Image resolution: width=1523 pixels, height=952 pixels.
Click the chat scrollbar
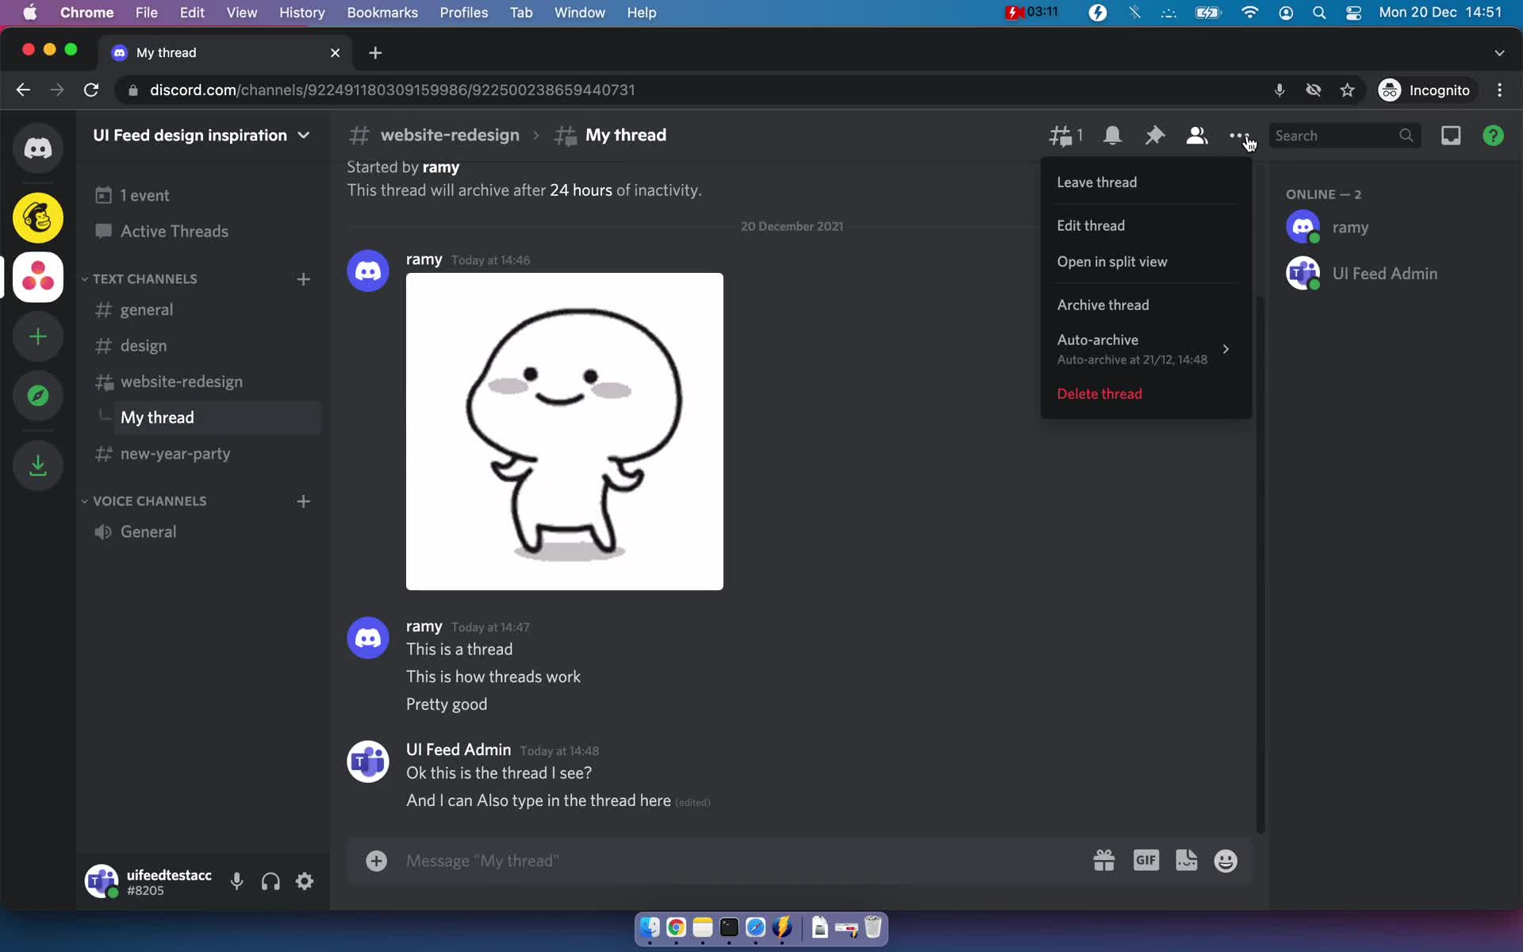click(x=1260, y=563)
